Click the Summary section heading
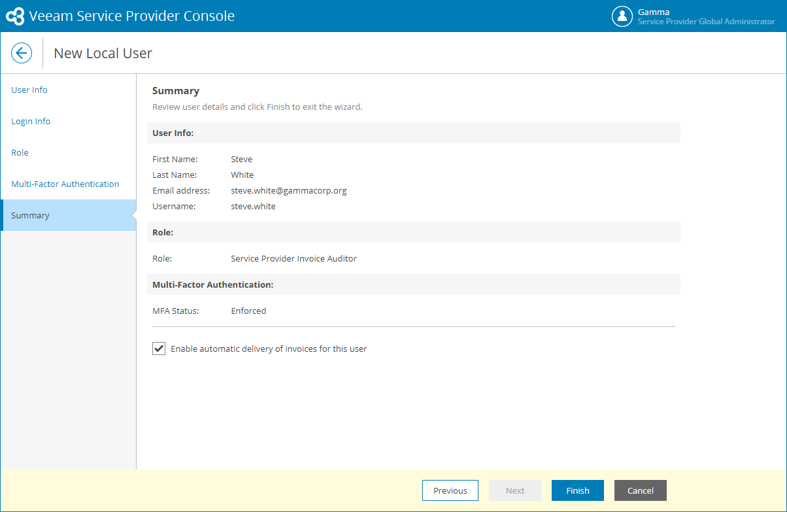Viewport: 787px width, 512px height. (176, 91)
